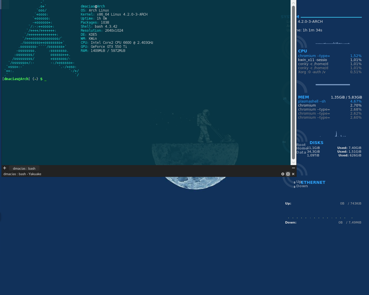
Task: Click the Ethernet 'Up:' 0B / 743KiB line
Action: point(323,203)
